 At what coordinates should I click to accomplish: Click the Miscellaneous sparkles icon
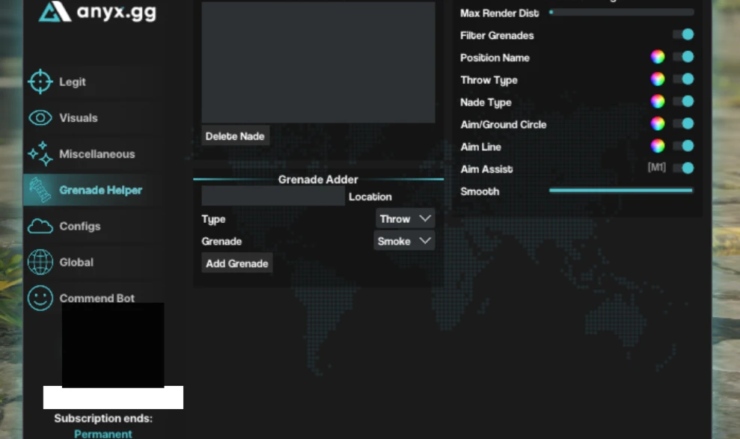click(x=40, y=154)
